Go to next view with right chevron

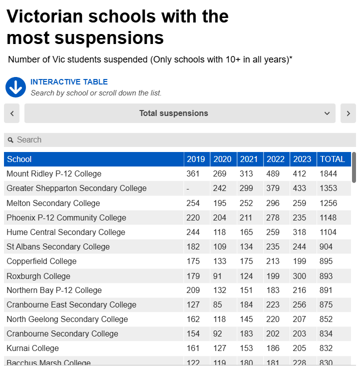(348, 113)
